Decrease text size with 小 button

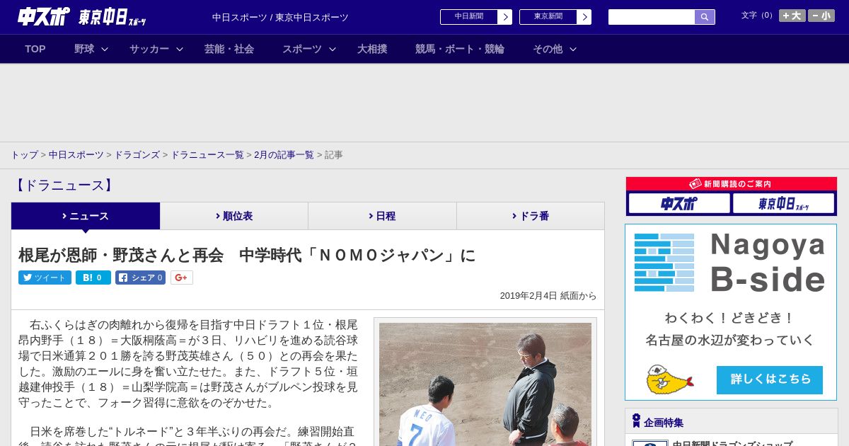pos(821,16)
